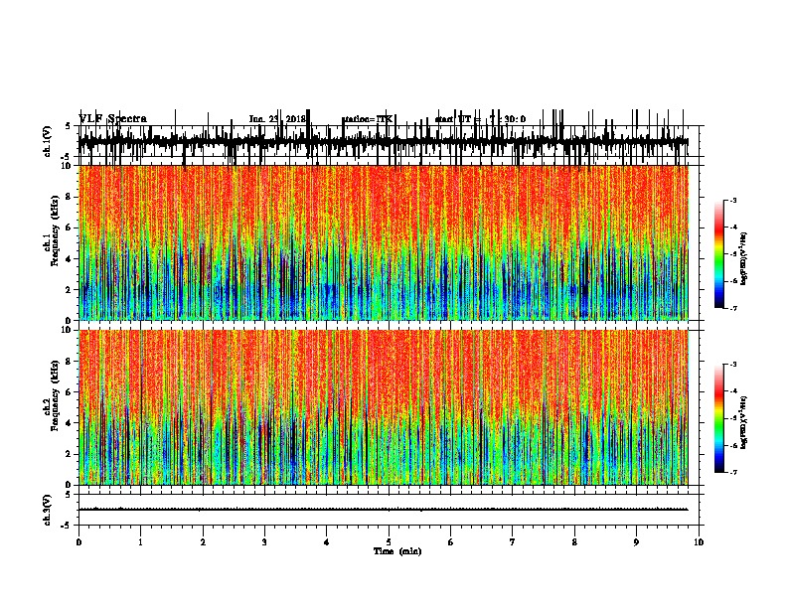Click the ch.1 spectrogram color scale bar
787x608 pixels.
719,254
